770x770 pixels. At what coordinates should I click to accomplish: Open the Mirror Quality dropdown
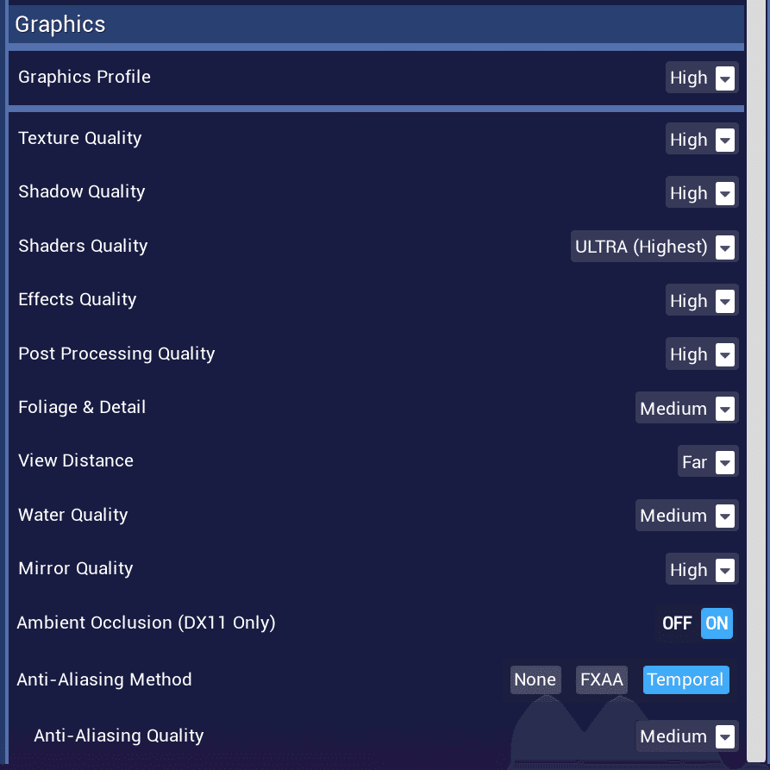(701, 569)
